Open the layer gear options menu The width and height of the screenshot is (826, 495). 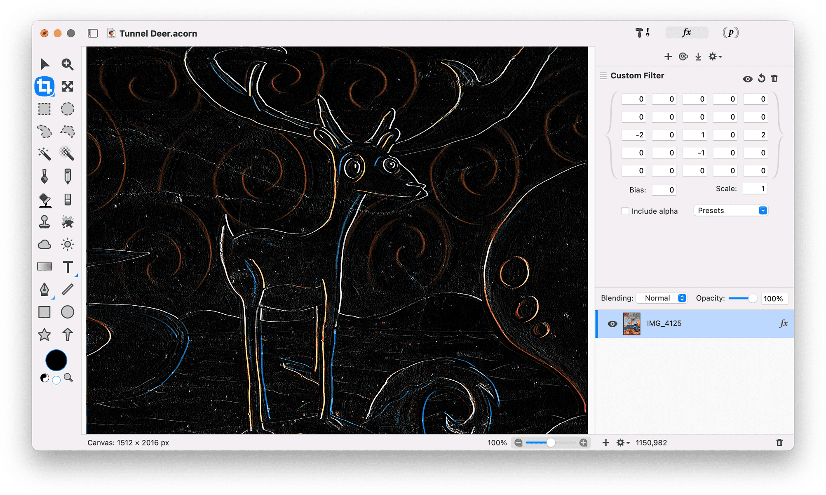tap(623, 443)
